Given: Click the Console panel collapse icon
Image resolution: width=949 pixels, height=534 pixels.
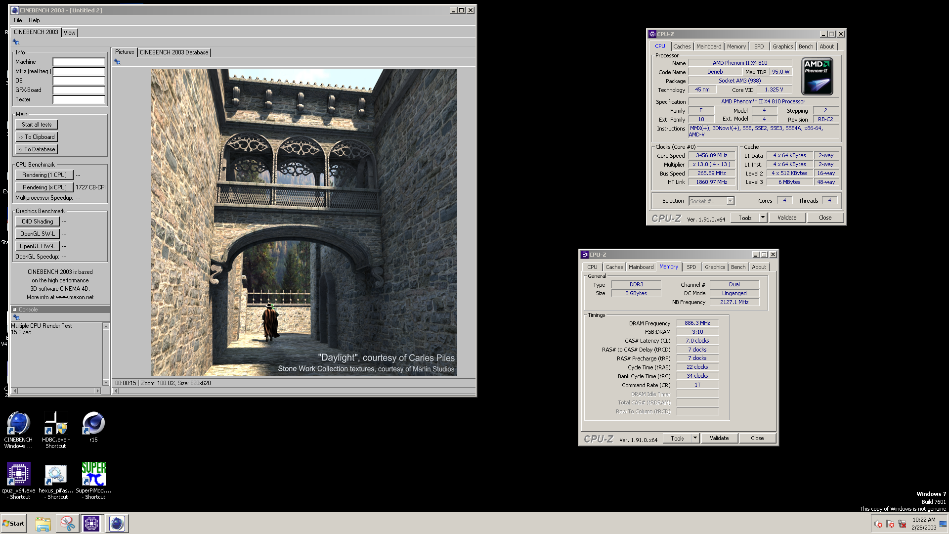Looking at the screenshot, I should pyautogui.click(x=15, y=310).
